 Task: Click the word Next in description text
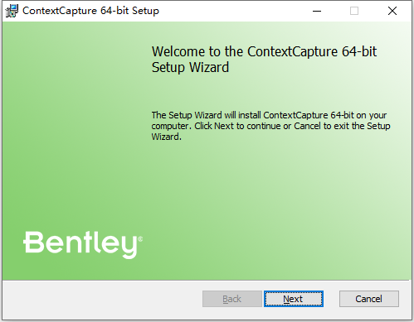tap(224, 126)
